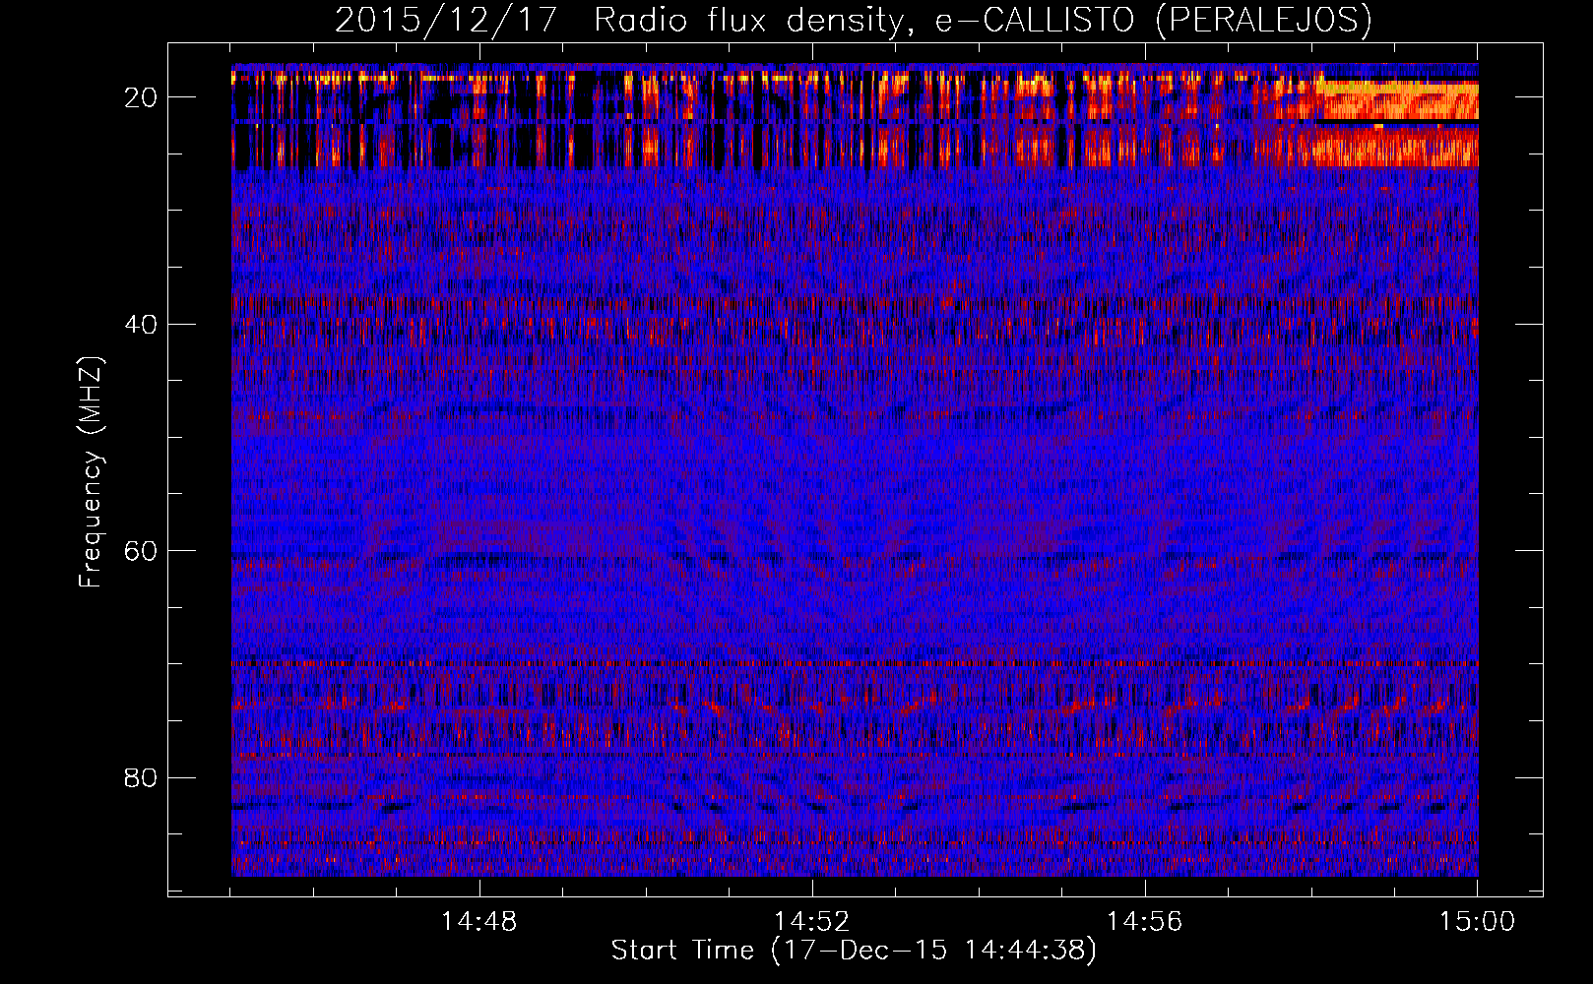Select the 14:48 time tick label
Image resolution: width=1593 pixels, height=984 pixels.
(479, 922)
